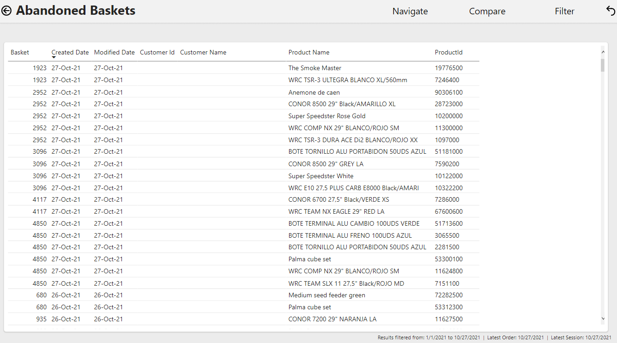This screenshot has width=617, height=343.
Task: Click the 'Results filtered from' status text
Action: (429, 338)
